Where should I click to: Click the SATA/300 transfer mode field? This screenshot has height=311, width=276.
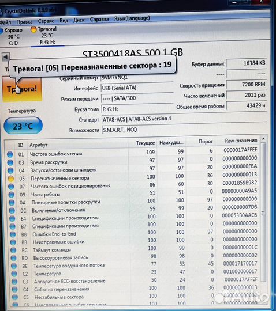click(137, 98)
